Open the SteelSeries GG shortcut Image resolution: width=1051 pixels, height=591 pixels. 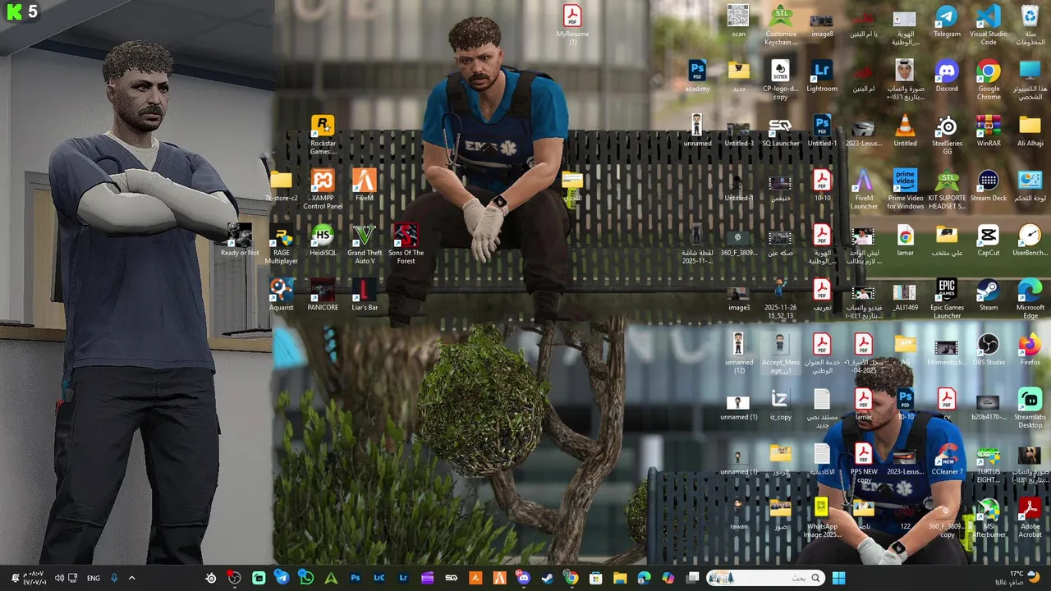(x=947, y=135)
